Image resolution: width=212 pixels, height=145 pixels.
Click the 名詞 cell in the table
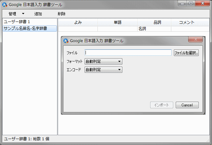tap(154, 29)
